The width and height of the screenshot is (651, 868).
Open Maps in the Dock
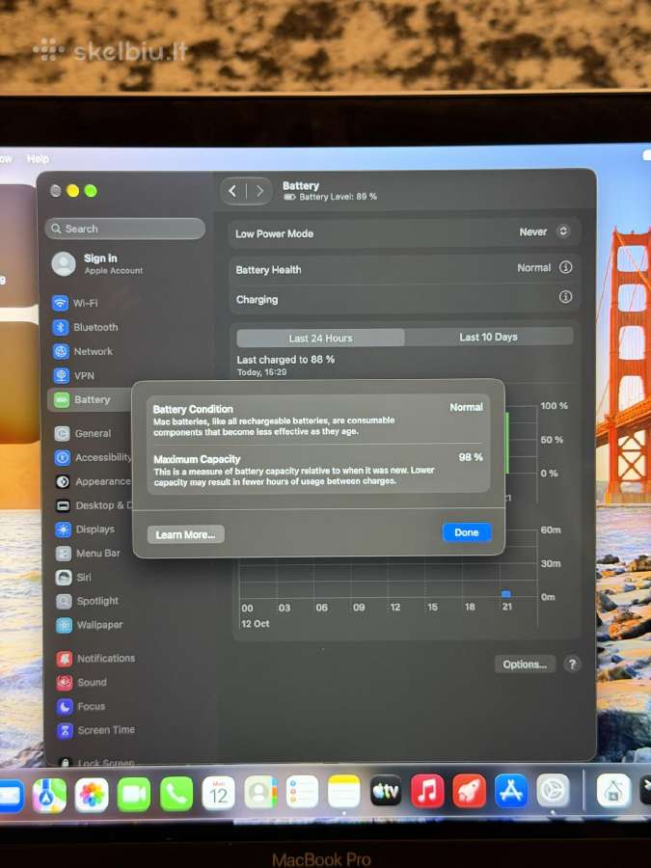[49, 795]
